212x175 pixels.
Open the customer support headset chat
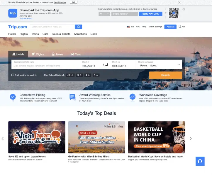(x=200, y=161)
